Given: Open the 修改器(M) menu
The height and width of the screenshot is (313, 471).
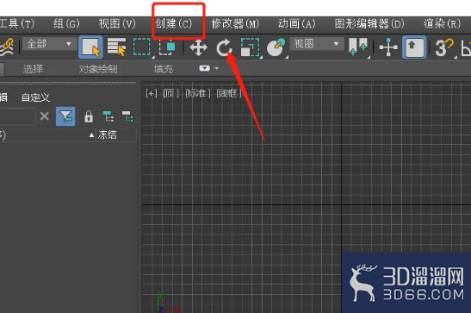Looking at the screenshot, I should click(235, 23).
